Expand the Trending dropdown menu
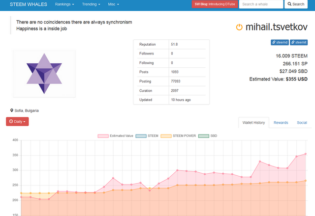The image size is (315, 216). 91,4
